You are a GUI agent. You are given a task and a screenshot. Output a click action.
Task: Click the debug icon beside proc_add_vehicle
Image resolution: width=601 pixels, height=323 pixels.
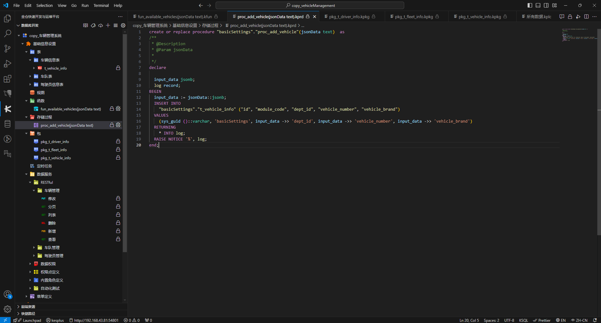pos(118,125)
